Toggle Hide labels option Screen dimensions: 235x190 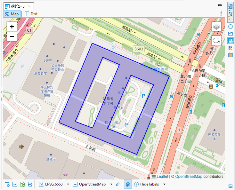pyautogui.click(x=146, y=184)
